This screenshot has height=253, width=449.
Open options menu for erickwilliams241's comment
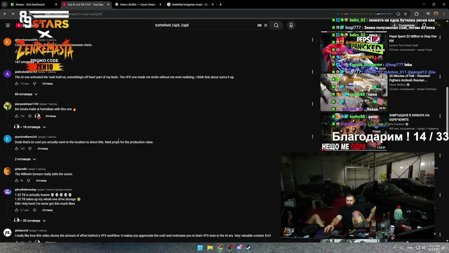coord(312,137)
